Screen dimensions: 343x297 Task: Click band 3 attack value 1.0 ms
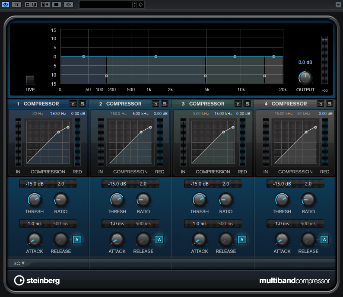click(x=200, y=224)
